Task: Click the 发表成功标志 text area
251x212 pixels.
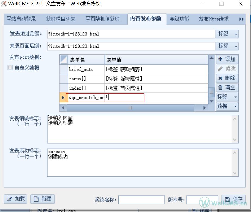Action: point(139,163)
